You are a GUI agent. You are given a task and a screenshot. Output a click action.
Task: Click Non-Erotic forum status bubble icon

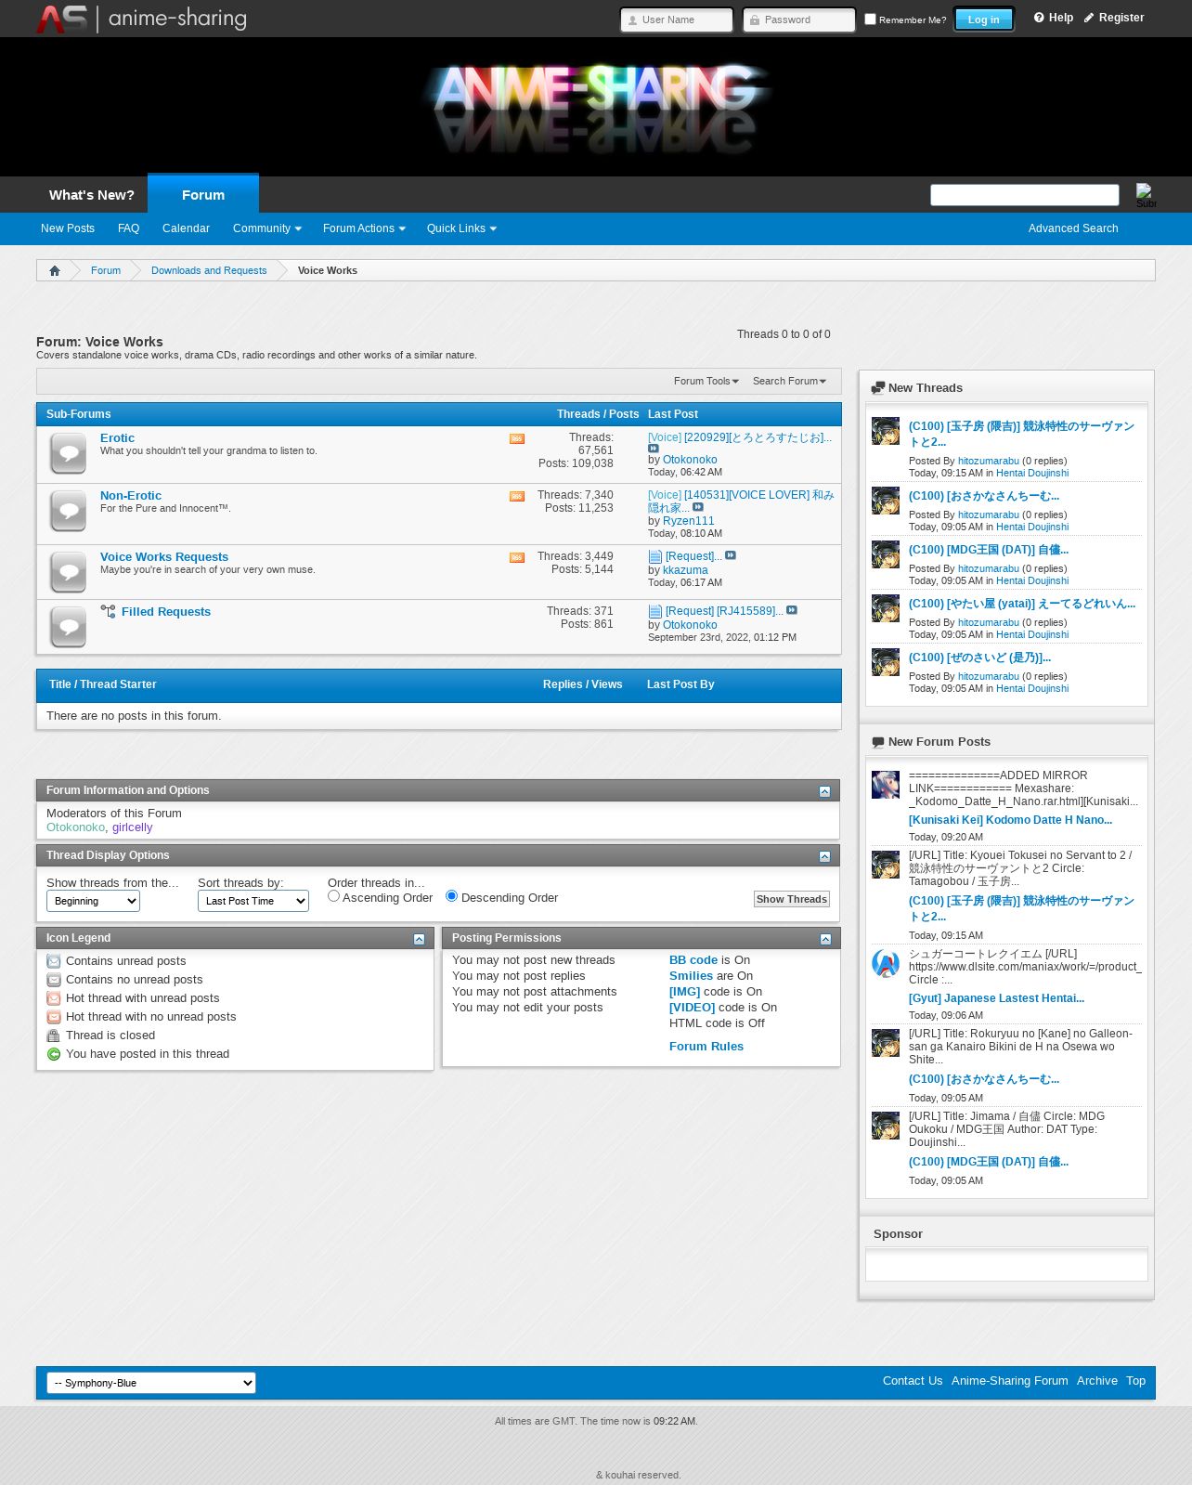[69, 511]
